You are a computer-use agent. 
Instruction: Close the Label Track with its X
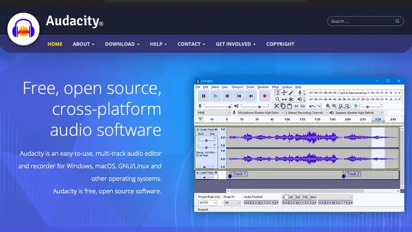click(197, 173)
